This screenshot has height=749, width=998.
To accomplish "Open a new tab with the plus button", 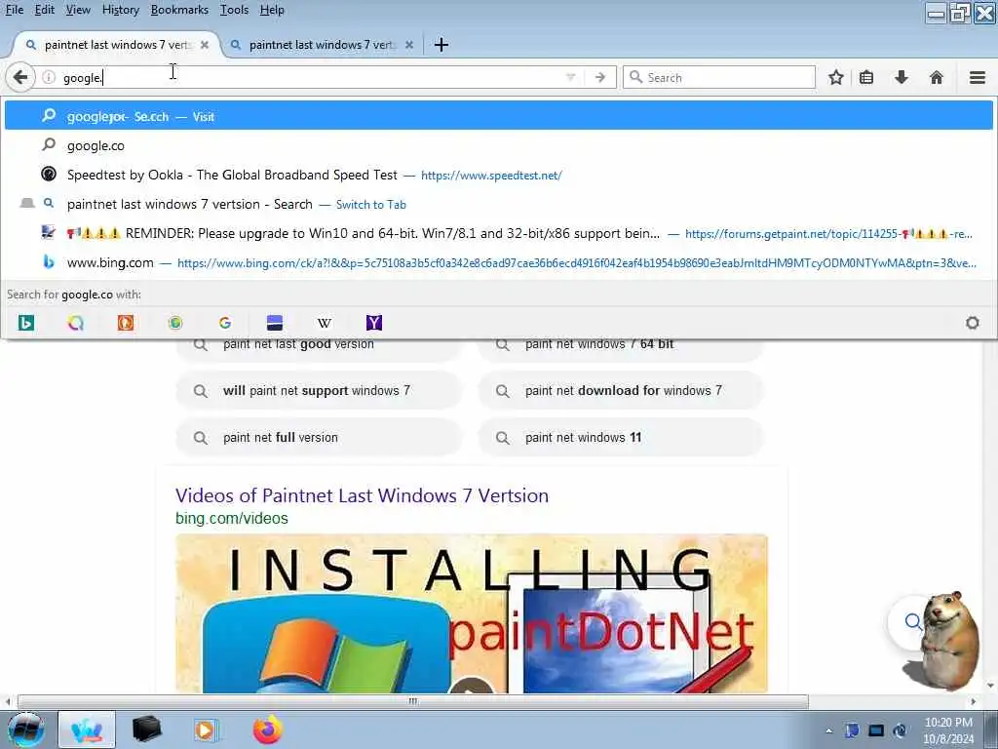I will (441, 45).
